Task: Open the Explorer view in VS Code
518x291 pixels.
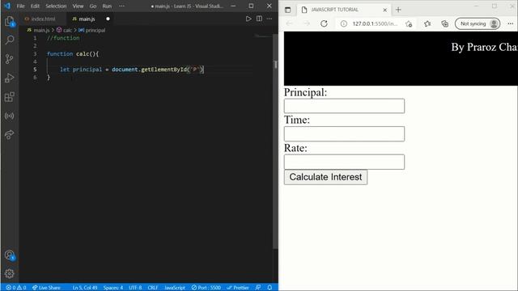Action: click(10, 22)
